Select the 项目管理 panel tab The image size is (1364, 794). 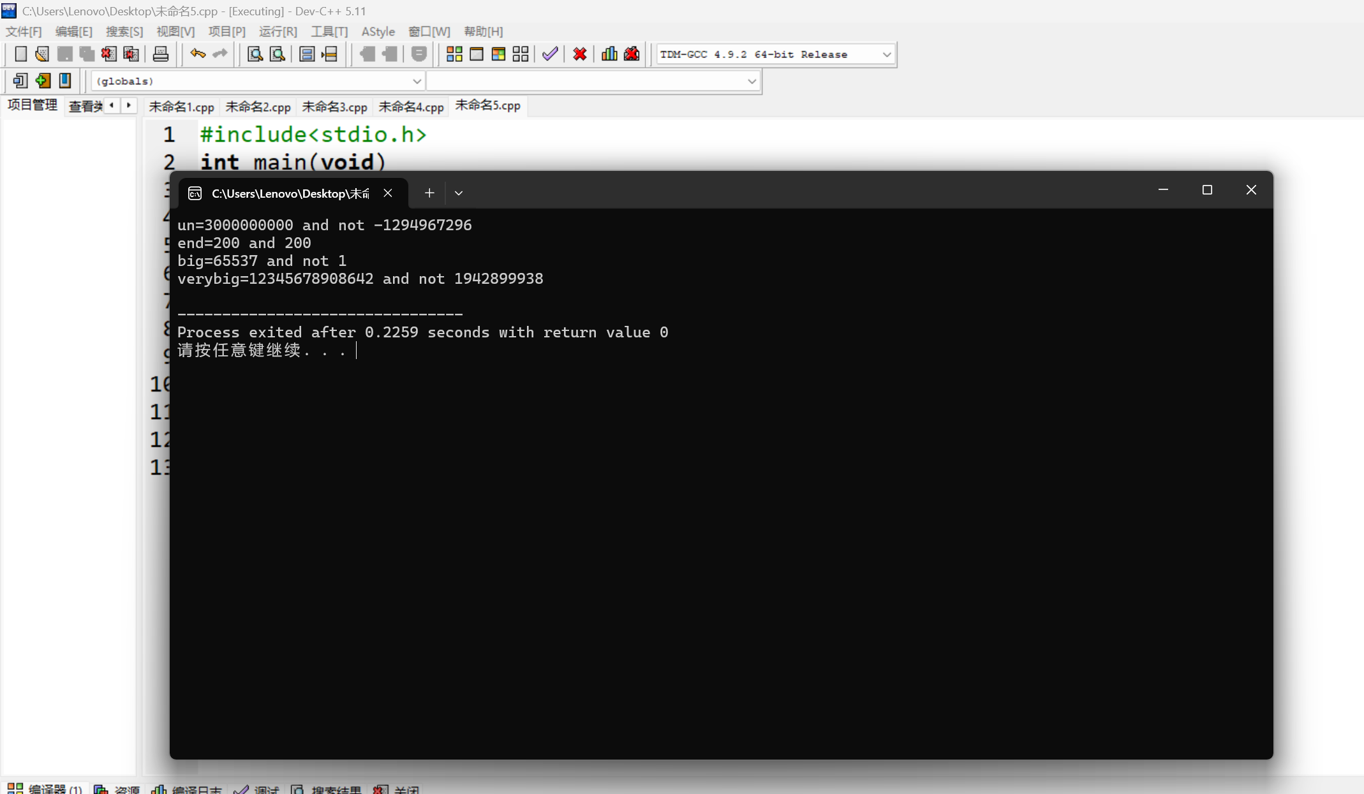coord(32,105)
